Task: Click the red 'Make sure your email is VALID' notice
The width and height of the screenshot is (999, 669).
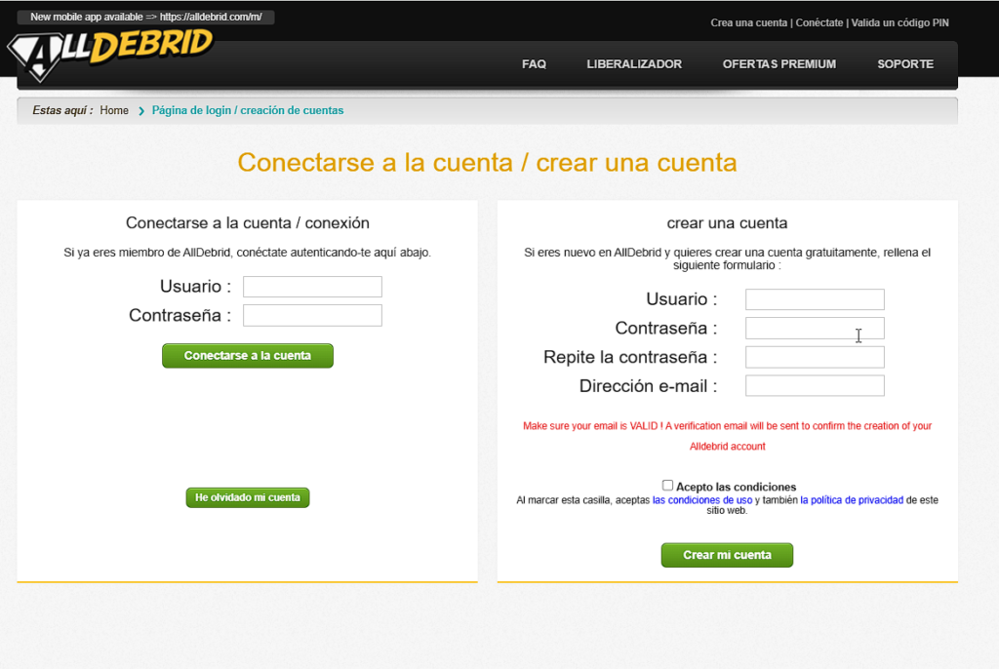Action: pyautogui.click(x=727, y=436)
